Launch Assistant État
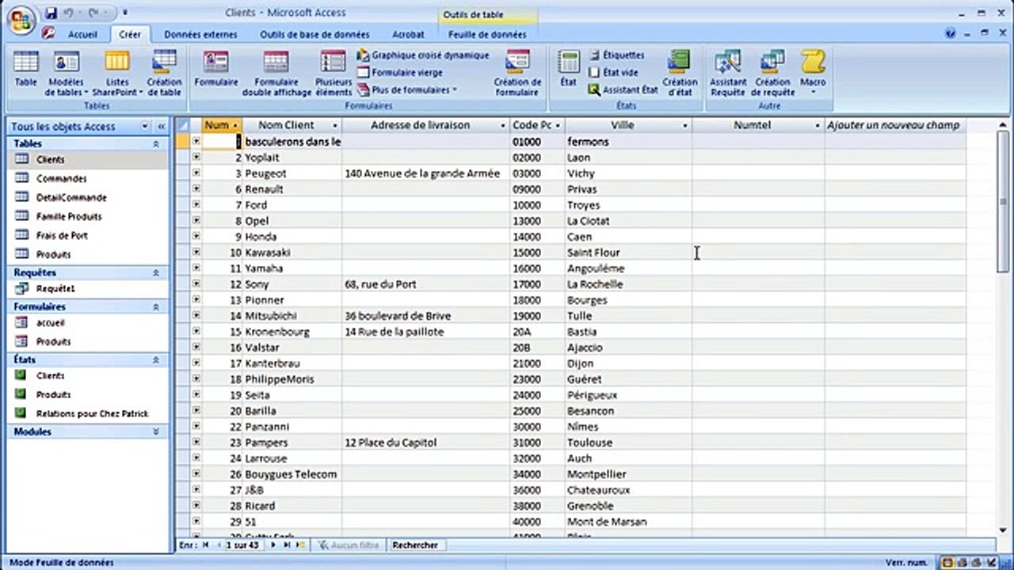 click(623, 90)
